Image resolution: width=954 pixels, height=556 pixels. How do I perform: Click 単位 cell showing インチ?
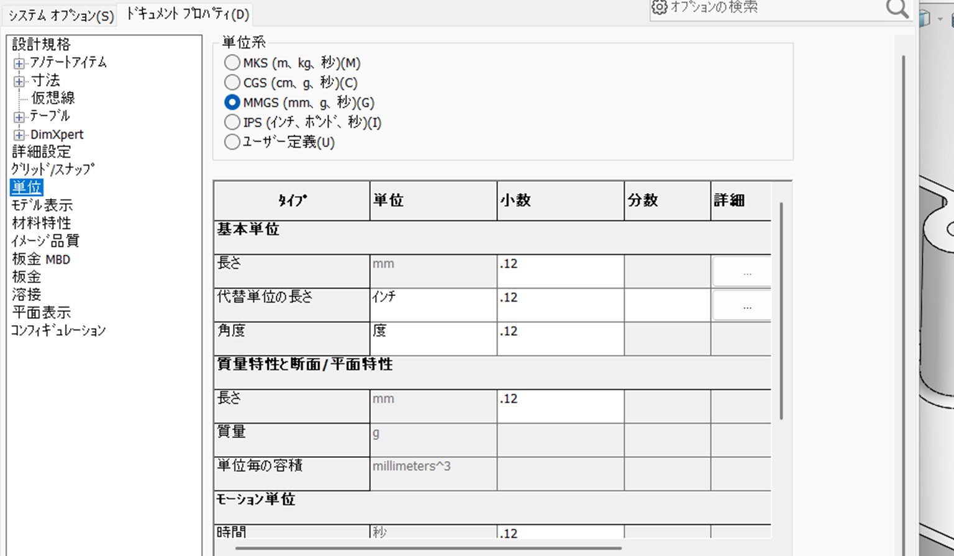(433, 305)
